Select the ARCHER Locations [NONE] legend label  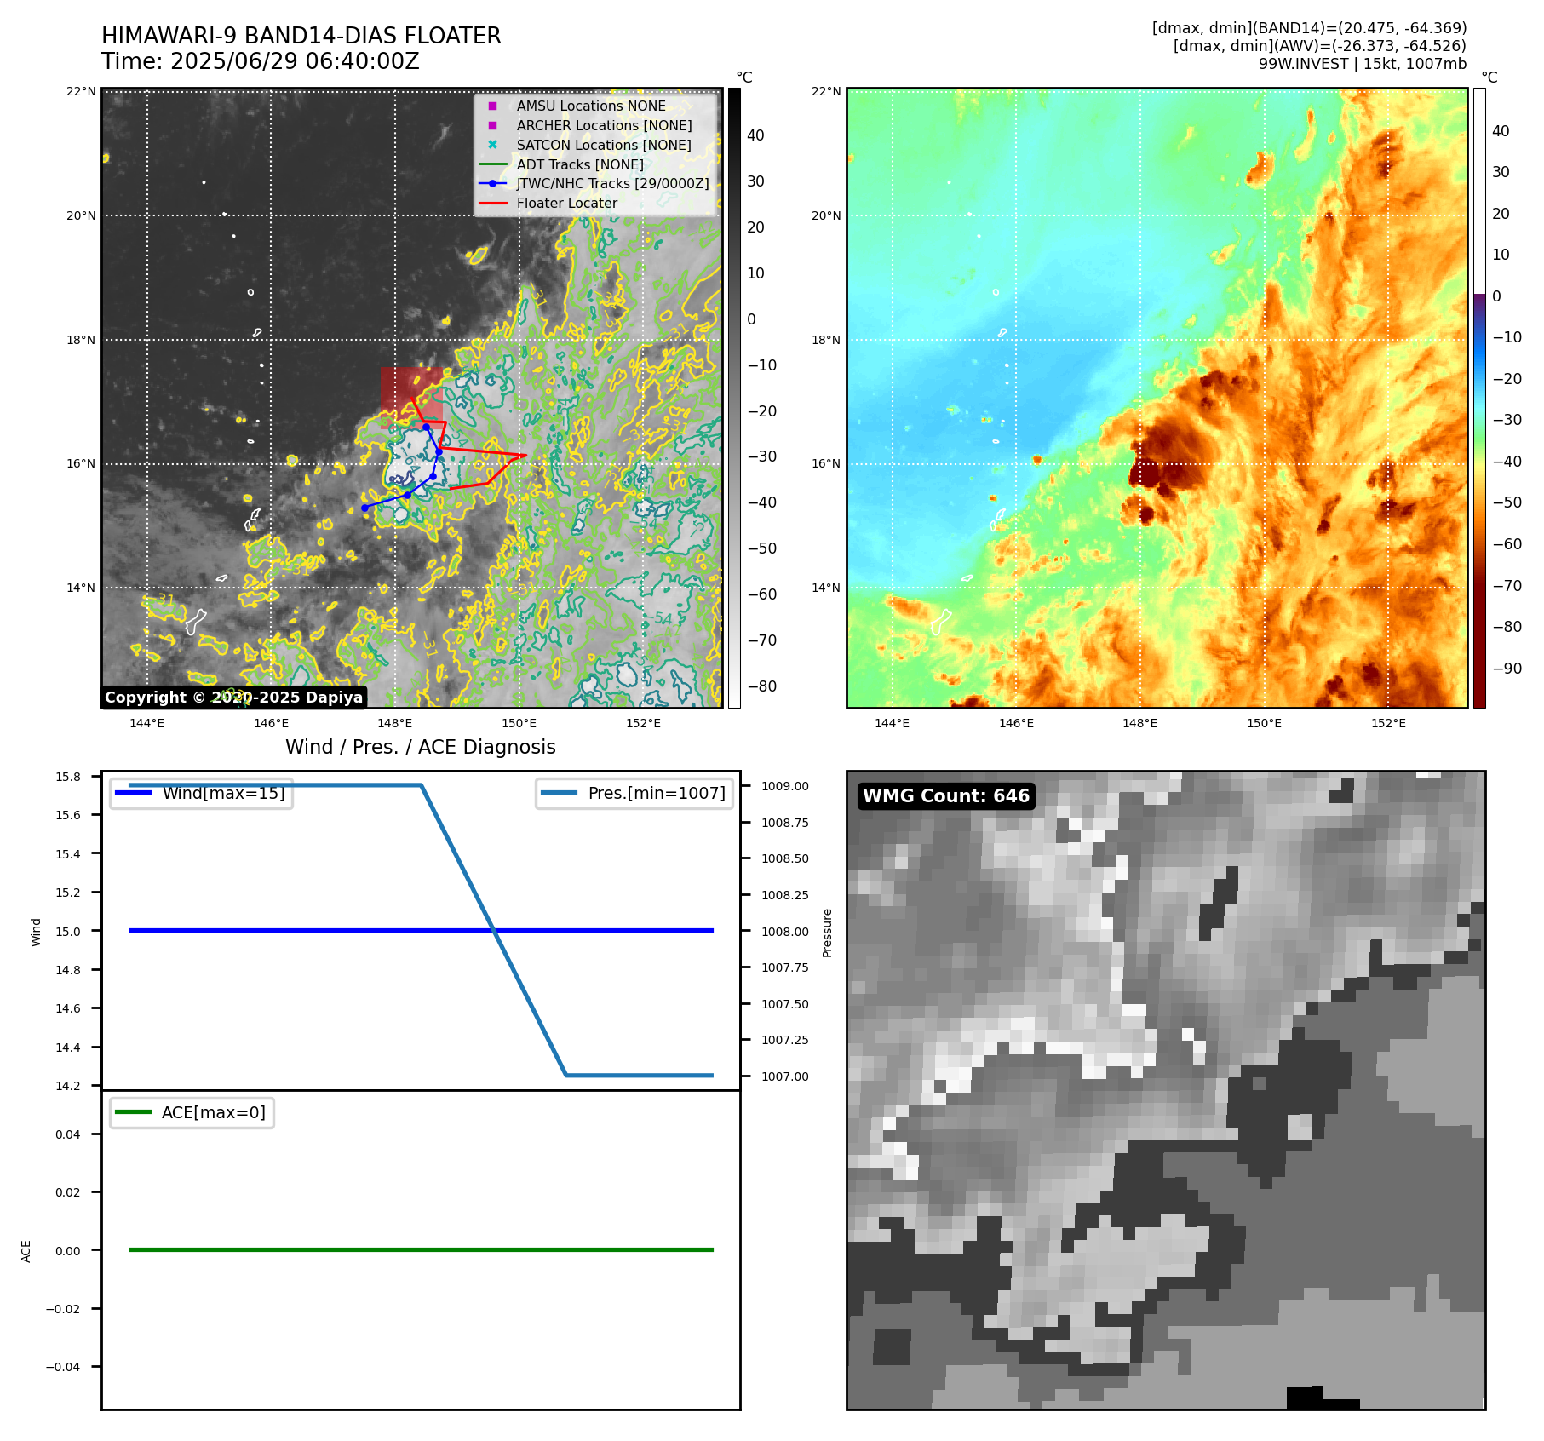tap(605, 125)
